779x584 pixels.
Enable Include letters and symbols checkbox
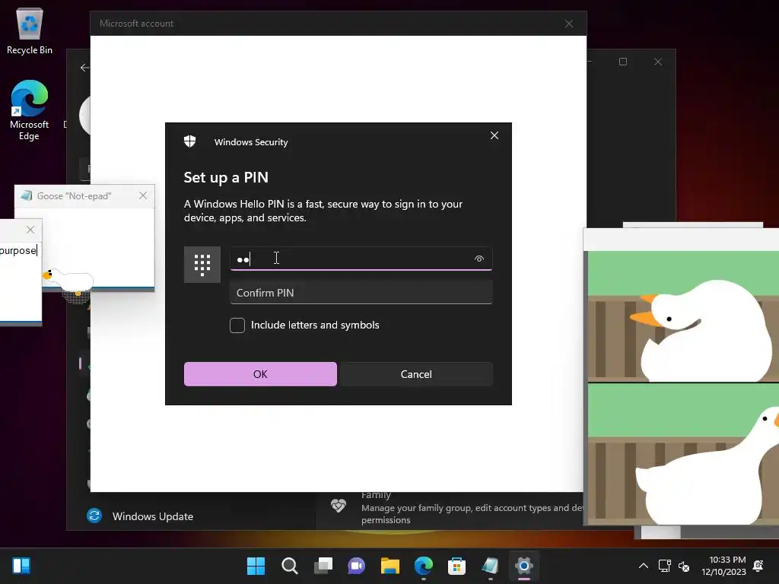tap(237, 325)
